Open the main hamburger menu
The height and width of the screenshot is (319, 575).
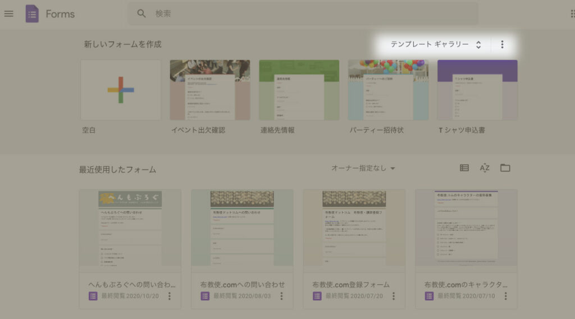(9, 14)
